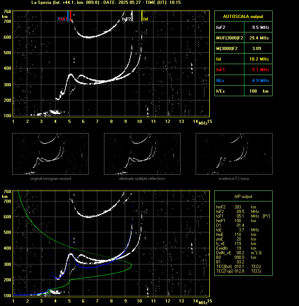Click the h'Es label
This screenshot has width=299, height=306.
pyautogui.click(x=220, y=91)
